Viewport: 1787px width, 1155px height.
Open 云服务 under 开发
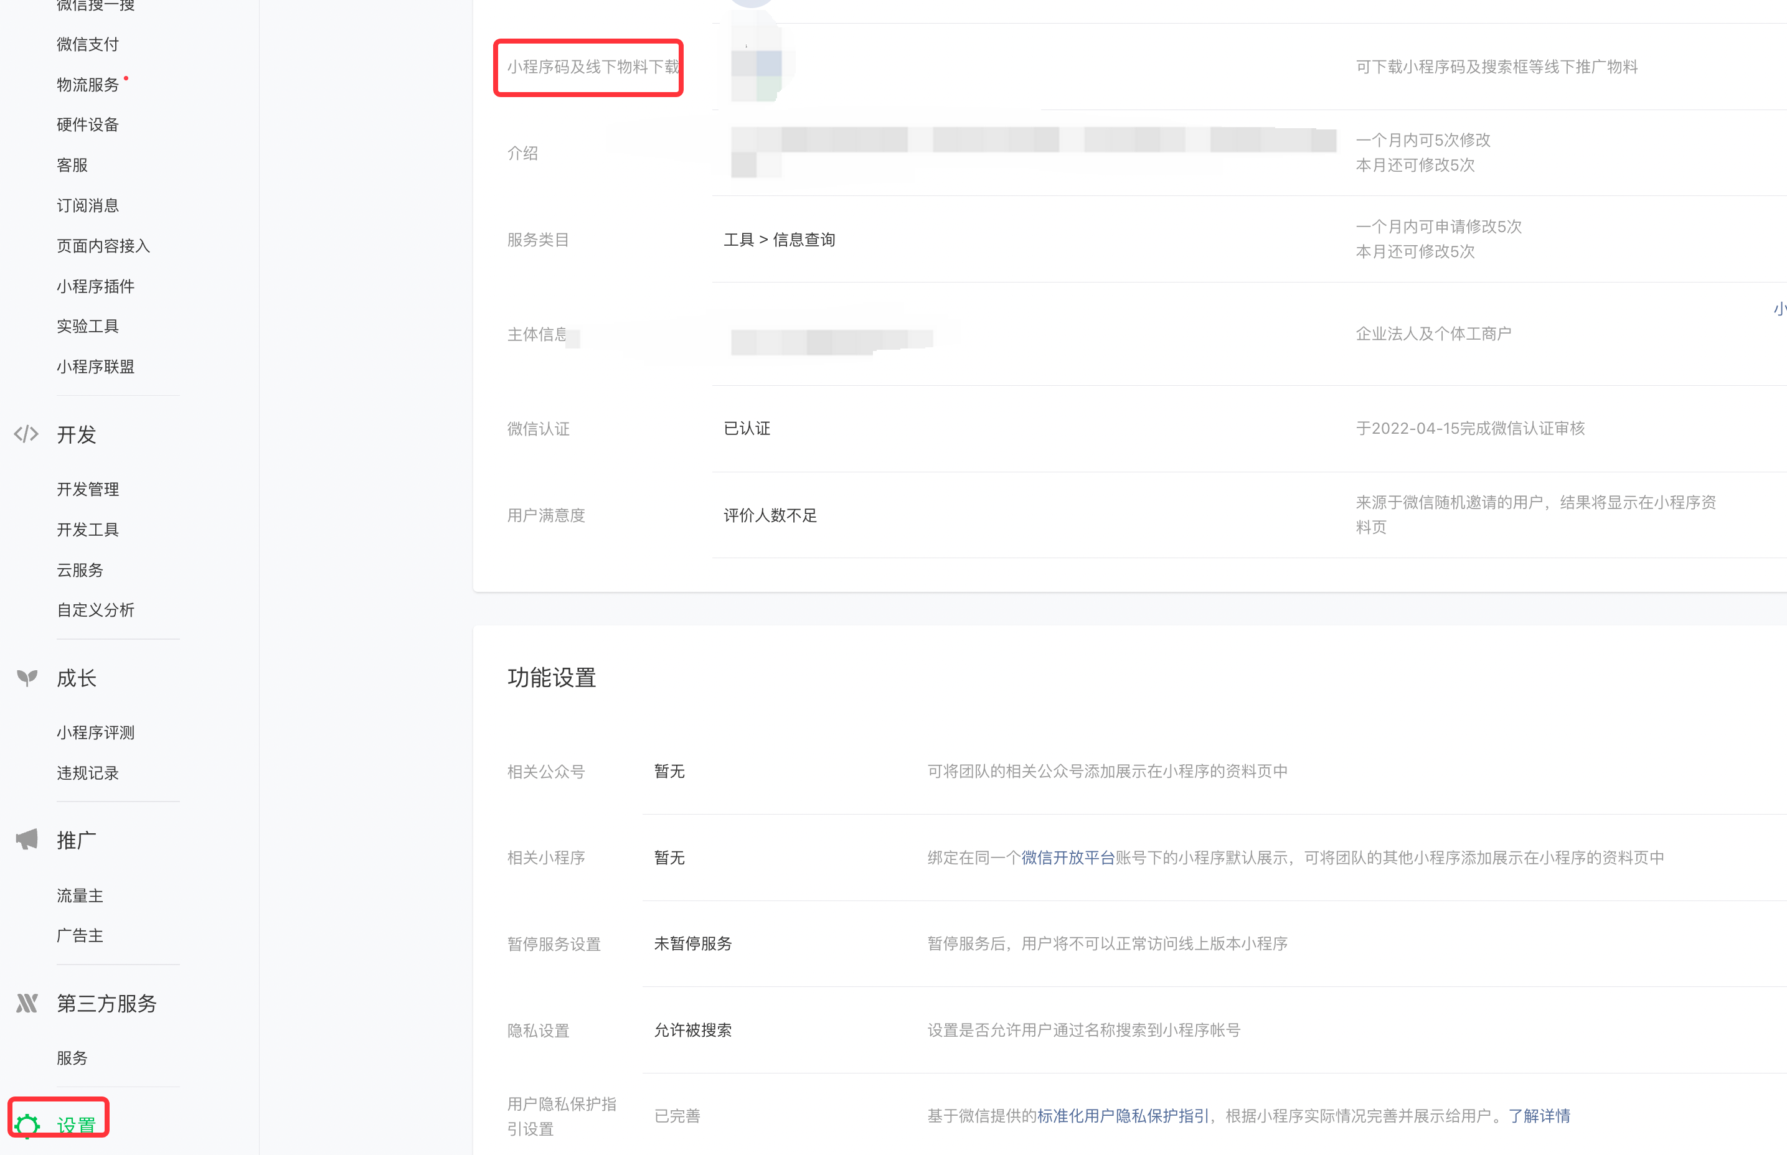pyautogui.click(x=80, y=570)
